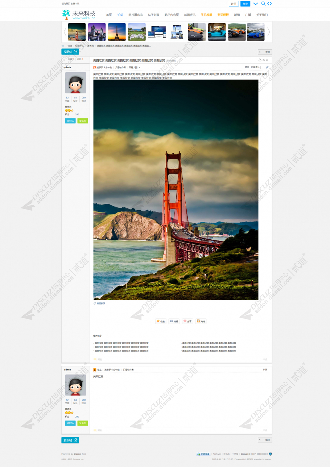Click the 在线咨询 online consult badge in footer
The width and height of the screenshot is (330, 467).
tap(203, 454)
